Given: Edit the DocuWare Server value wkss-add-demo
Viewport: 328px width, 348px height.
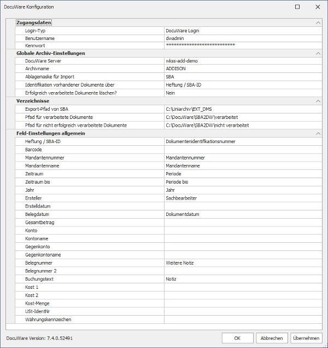Looking at the screenshot, I should (243, 61).
